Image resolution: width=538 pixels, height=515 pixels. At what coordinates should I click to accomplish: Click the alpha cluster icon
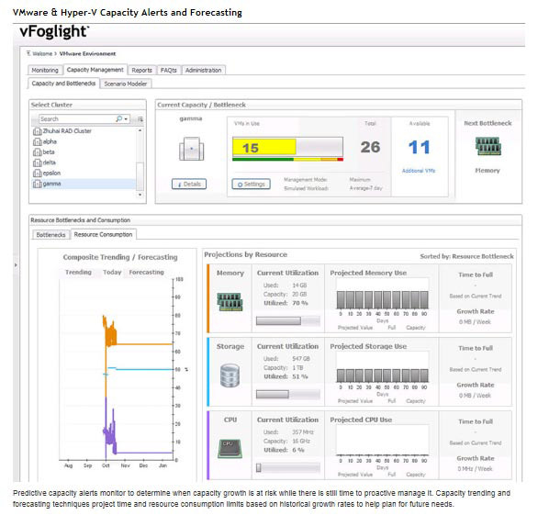(37, 141)
